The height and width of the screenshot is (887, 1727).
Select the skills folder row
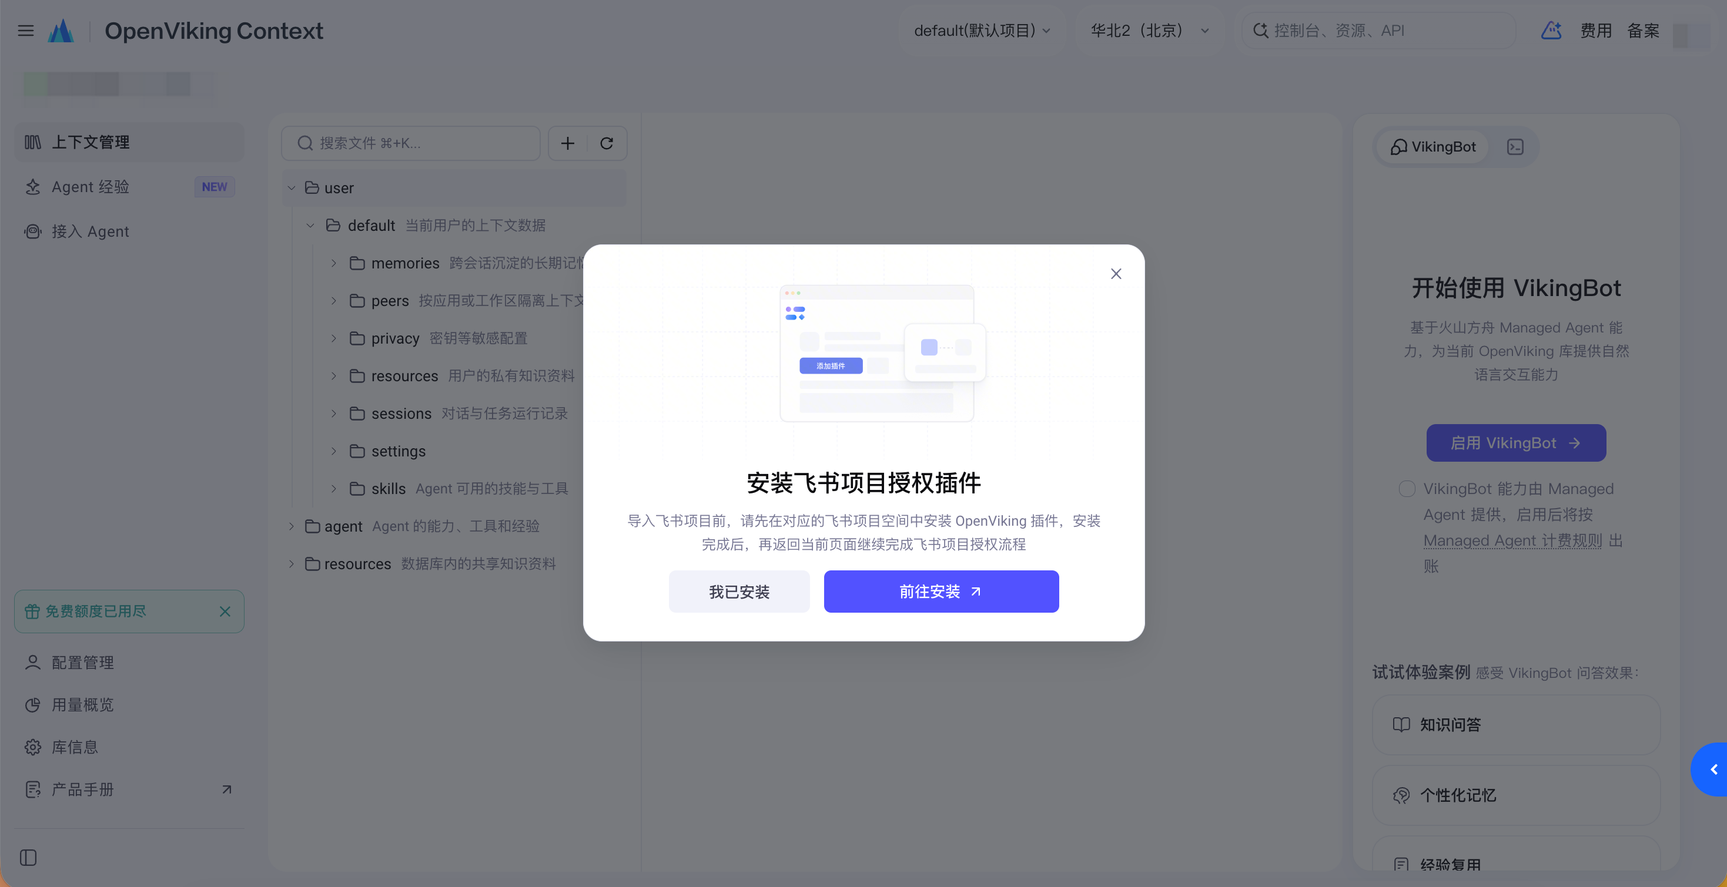point(454,488)
